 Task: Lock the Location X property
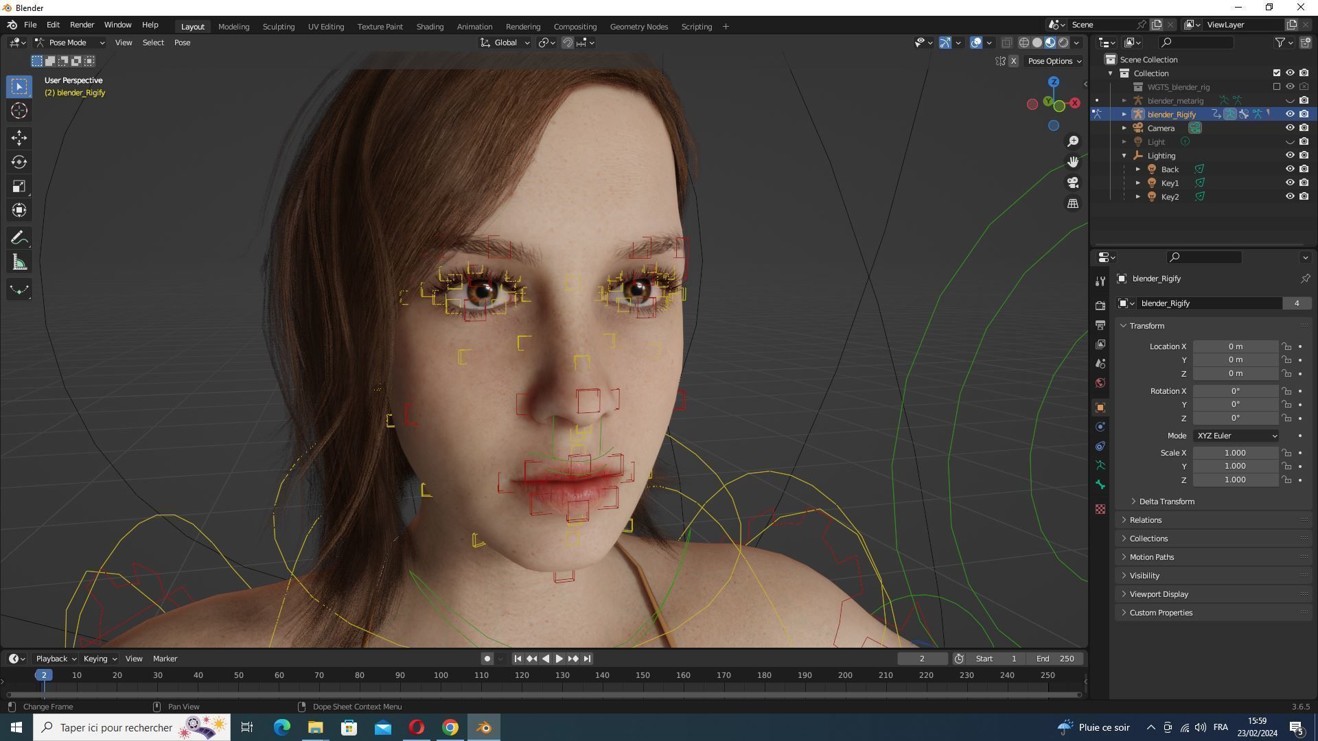pyautogui.click(x=1286, y=346)
